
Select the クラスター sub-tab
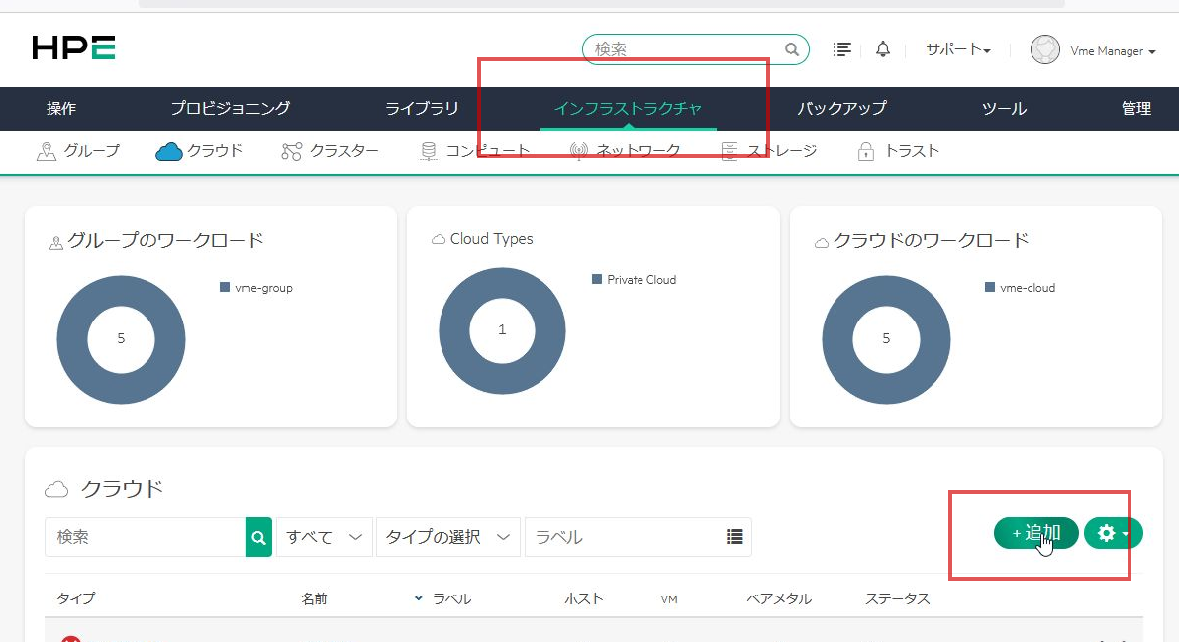pyautogui.click(x=331, y=151)
